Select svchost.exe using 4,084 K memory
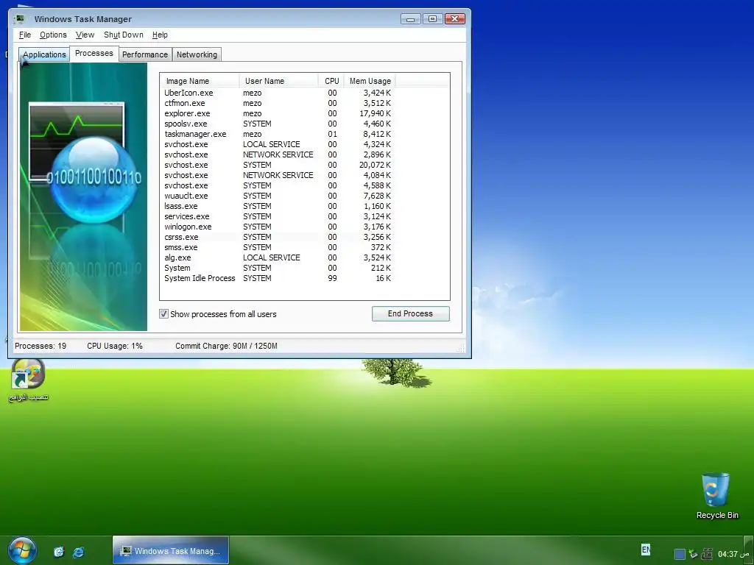Screen dimensions: 754x565 pyautogui.click(x=278, y=175)
